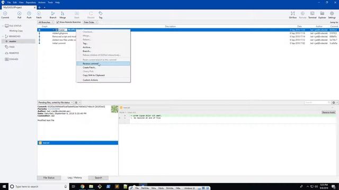Click the Push toolbar icon
Viewport: 339px width, 190px height.
(x=29, y=15)
